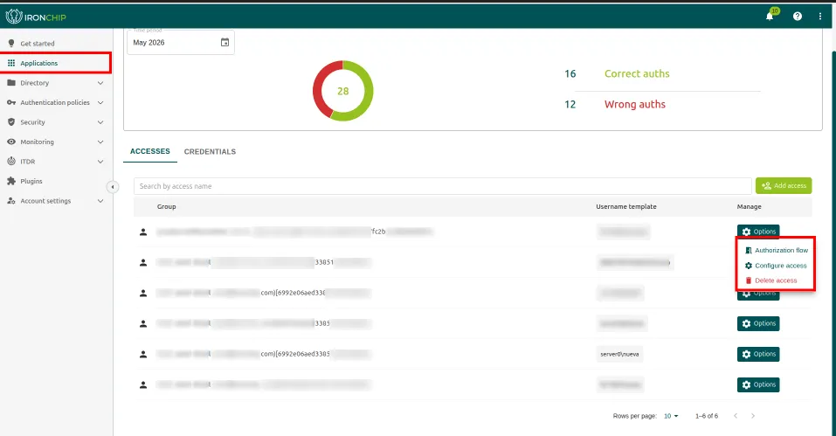Go to previous page of accesses

[736, 416]
